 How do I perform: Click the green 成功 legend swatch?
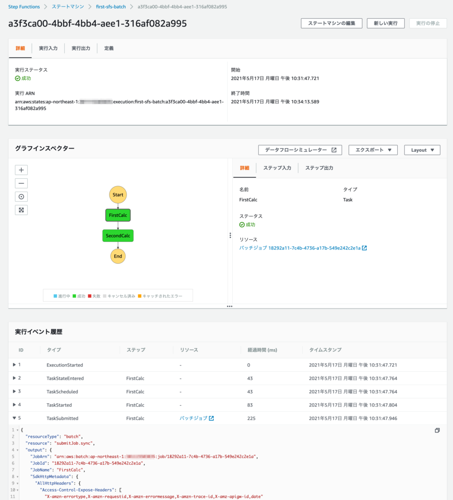click(75, 296)
